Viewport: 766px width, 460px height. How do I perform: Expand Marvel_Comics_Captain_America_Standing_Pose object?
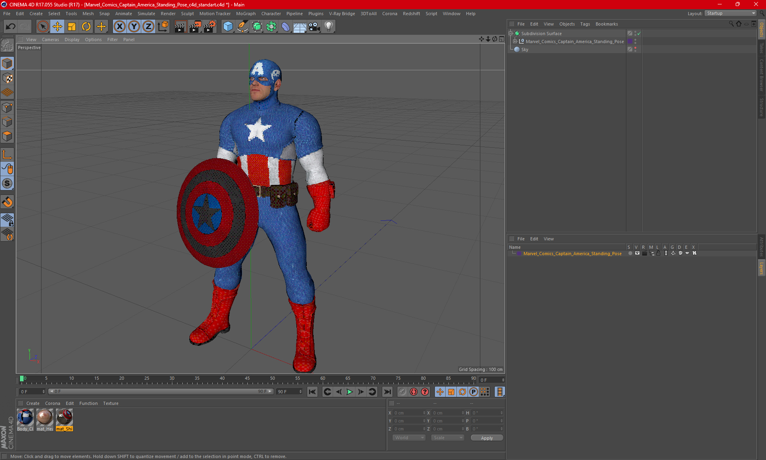(x=515, y=42)
